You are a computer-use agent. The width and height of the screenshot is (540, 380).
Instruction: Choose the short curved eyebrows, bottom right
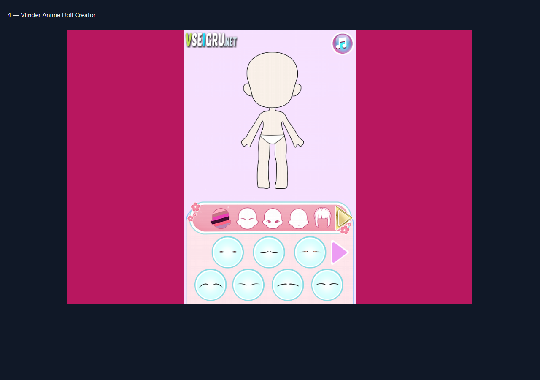(x=327, y=285)
